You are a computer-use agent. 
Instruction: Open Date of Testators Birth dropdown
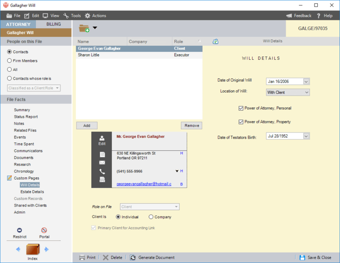point(306,136)
